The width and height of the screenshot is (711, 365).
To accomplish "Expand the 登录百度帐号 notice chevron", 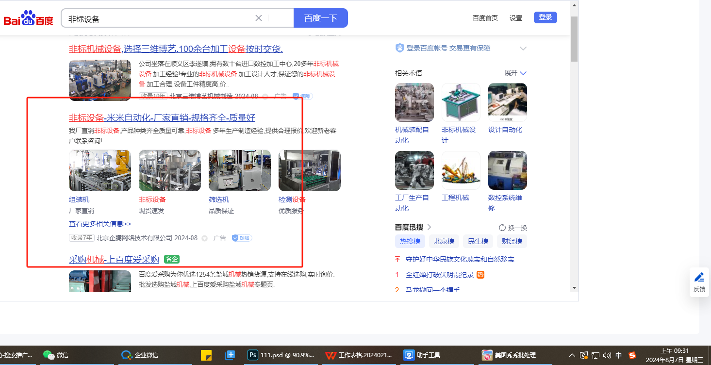I will coord(523,48).
